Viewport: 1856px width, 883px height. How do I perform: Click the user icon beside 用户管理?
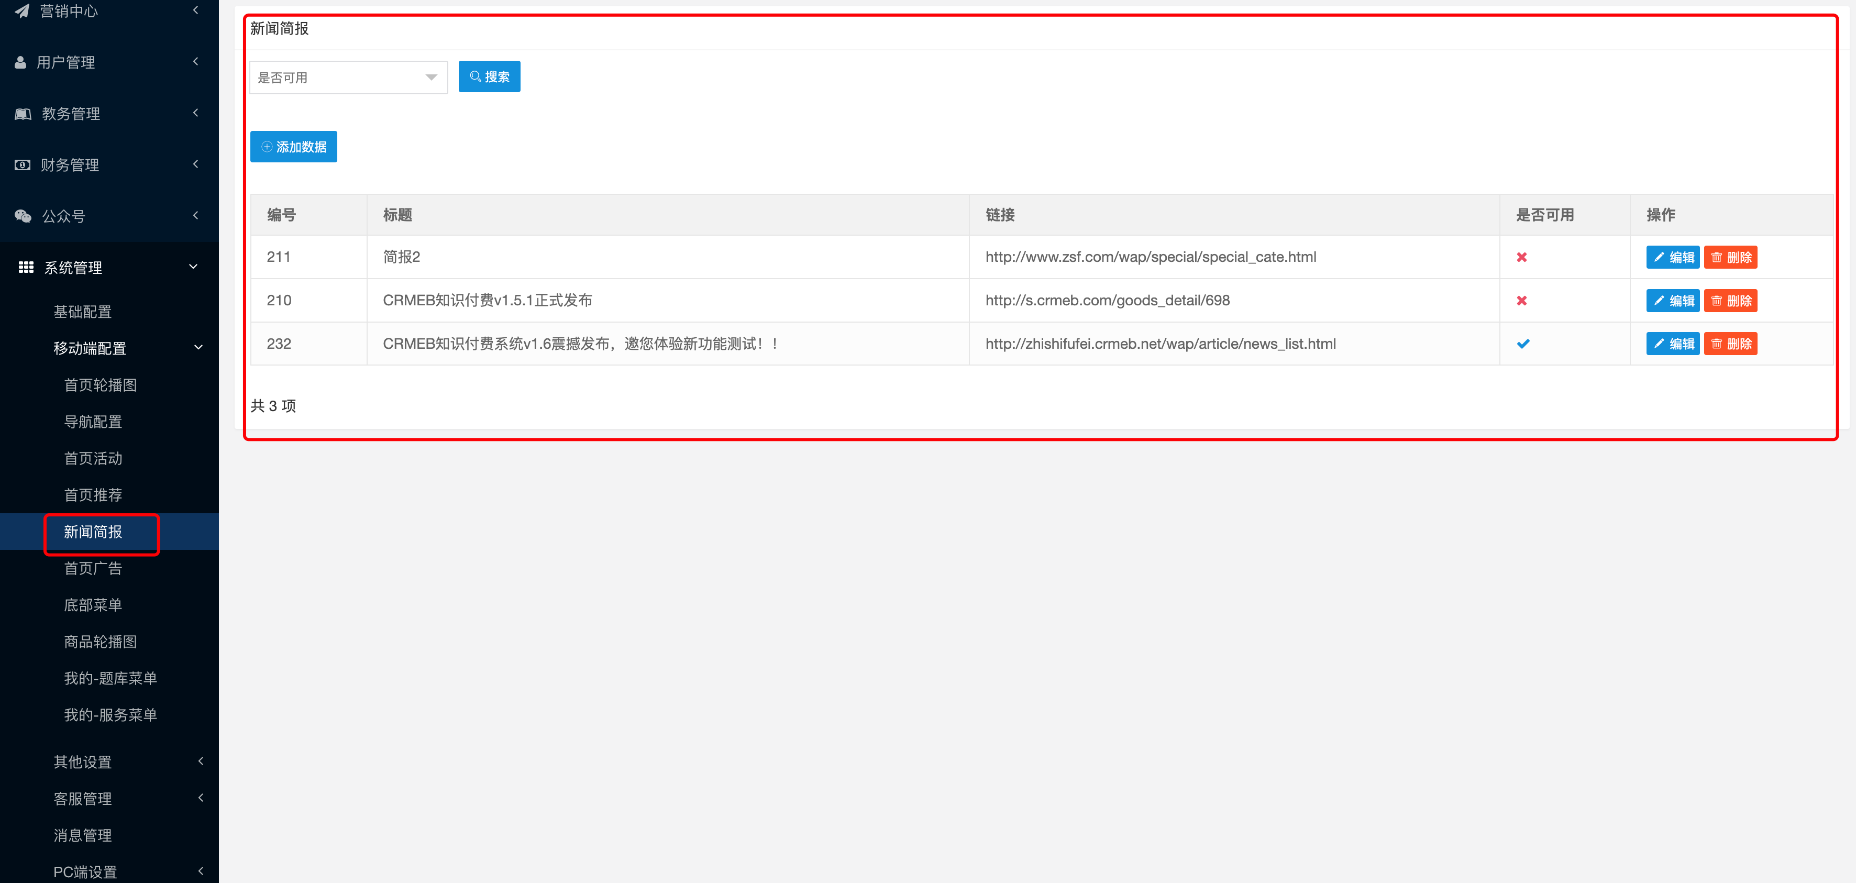21,63
